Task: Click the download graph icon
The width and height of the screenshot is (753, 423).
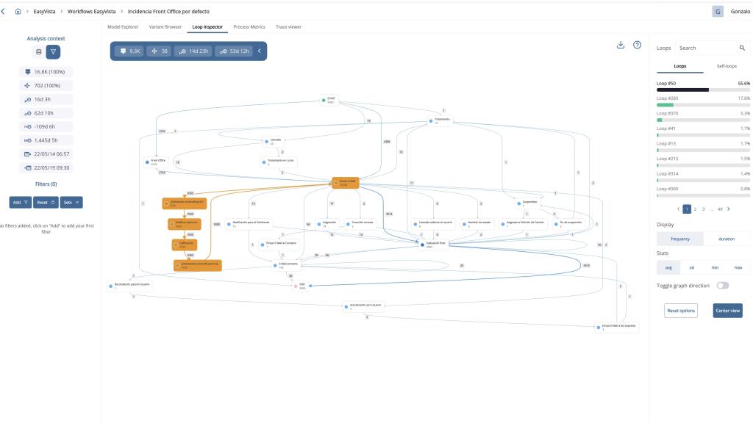Action: point(621,45)
